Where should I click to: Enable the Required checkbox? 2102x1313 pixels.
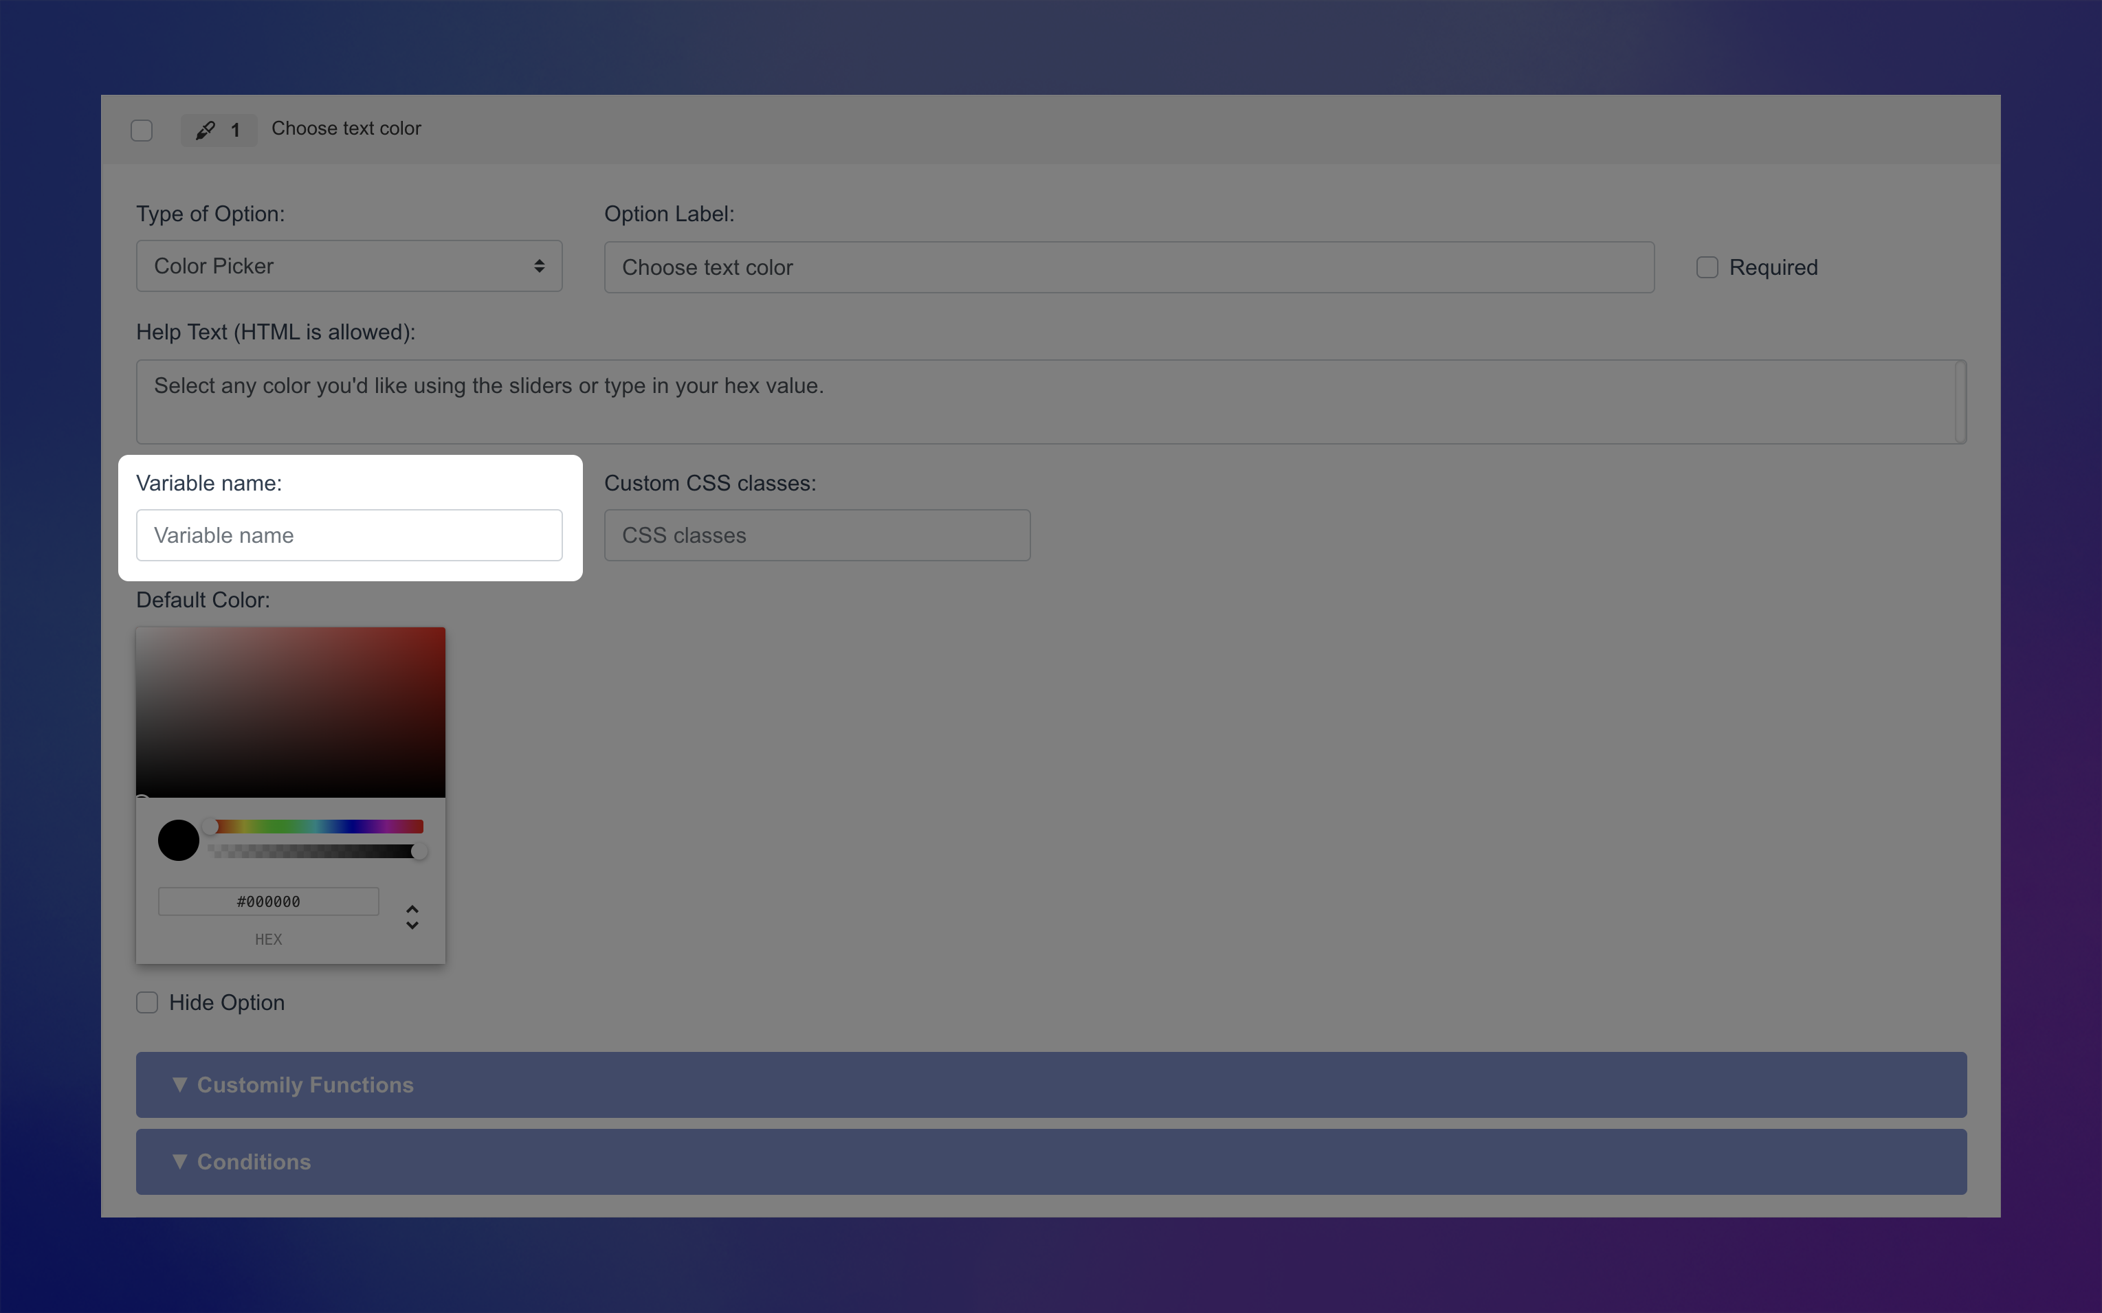(x=1707, y=267)
